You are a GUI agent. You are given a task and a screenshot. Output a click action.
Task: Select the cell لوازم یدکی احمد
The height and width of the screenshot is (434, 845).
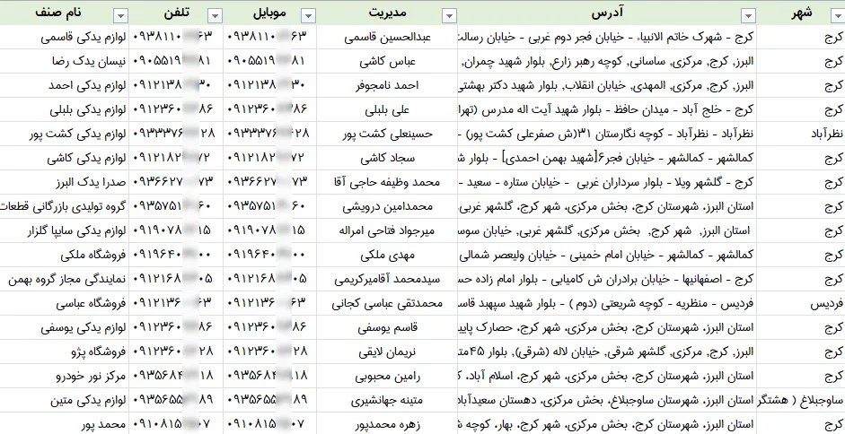click(x=64, y=85)
